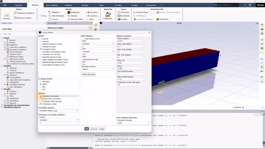This screenshot has height=149, width=265.
Task: Click the Quick Search magnifier icon
Action: pos(216,5)
